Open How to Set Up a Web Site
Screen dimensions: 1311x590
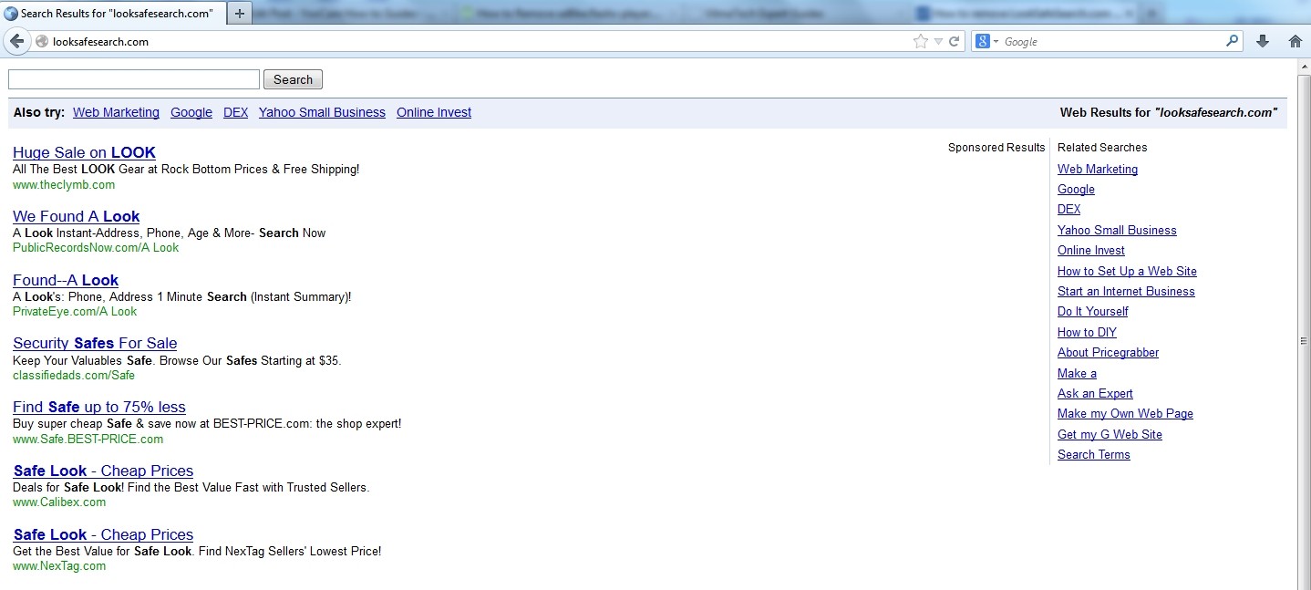(x=1127, y=271)
